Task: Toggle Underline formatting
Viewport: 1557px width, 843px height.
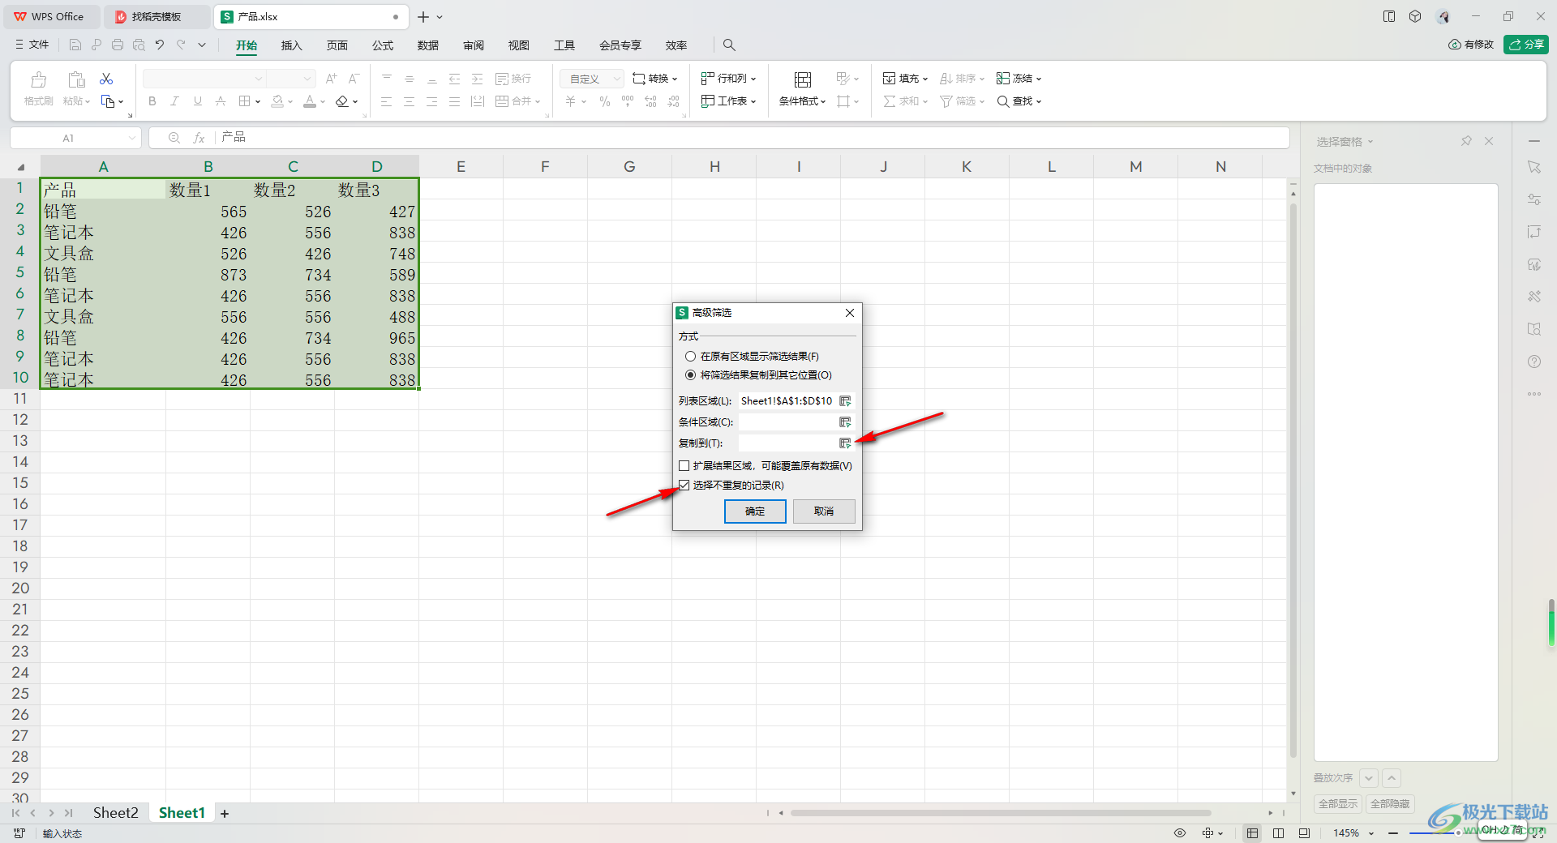Action: (197, 101)
